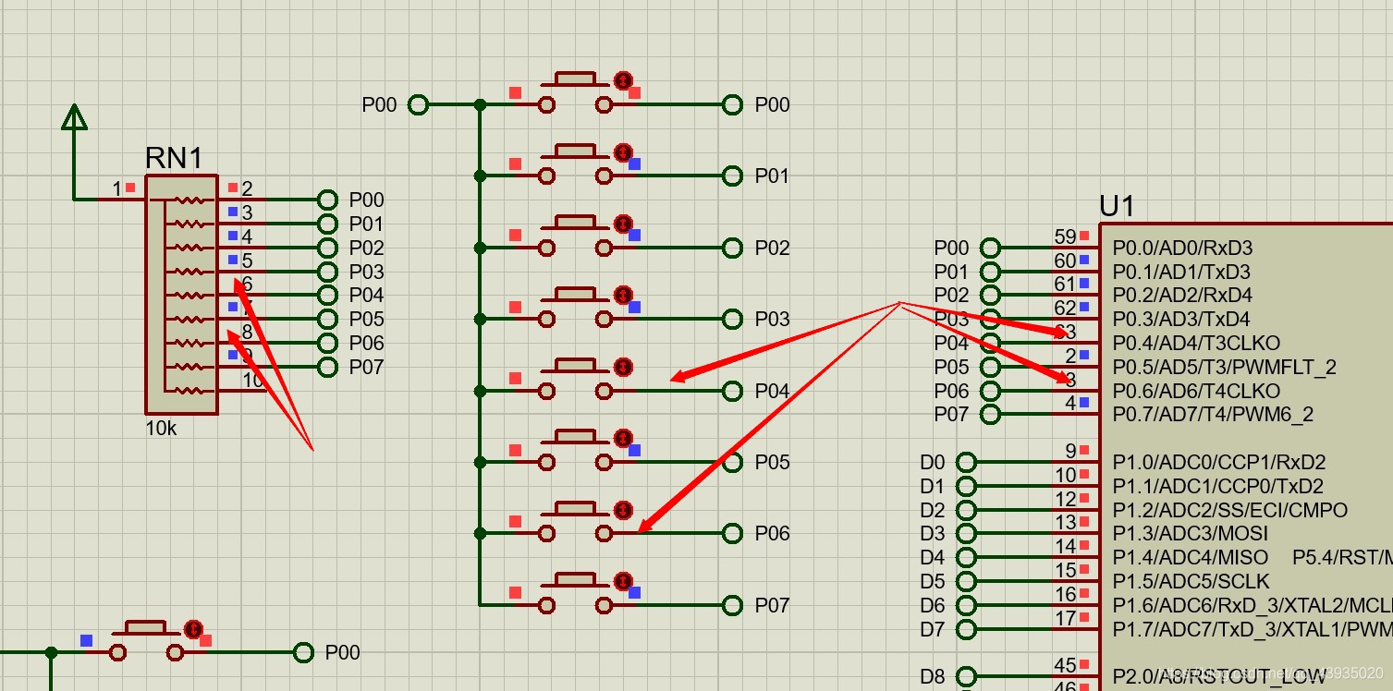Click the P05 terminal right of the button column
The image size is (1393, 691).
(732, 462)
